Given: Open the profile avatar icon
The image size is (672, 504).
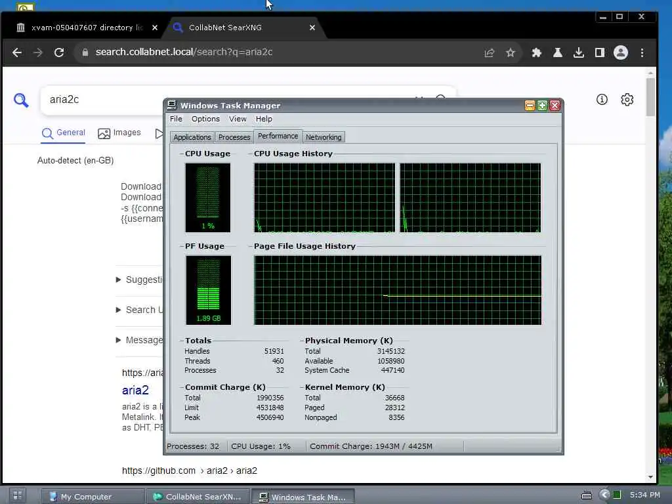Looking at the screenshot, I should [x=621, y=52].
